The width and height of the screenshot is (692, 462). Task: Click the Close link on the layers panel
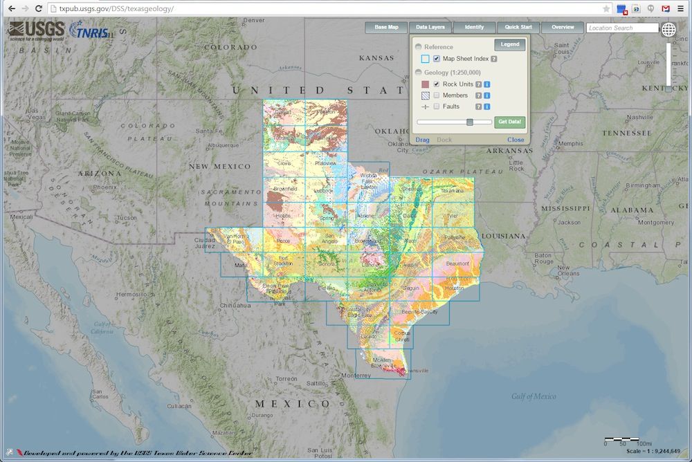click(516, 140)
